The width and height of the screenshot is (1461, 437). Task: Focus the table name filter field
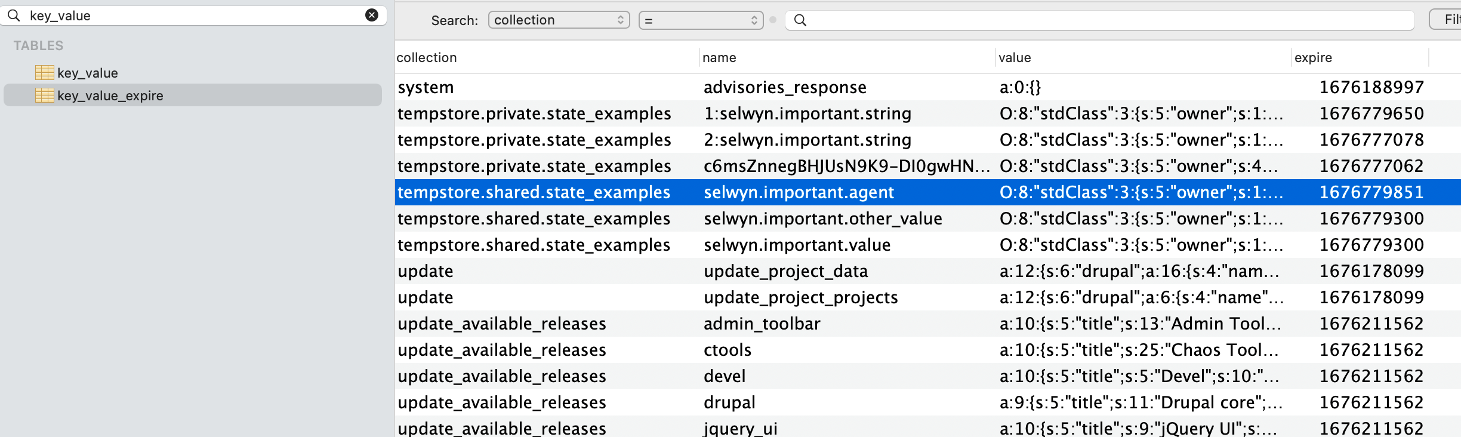coord(193,16)
